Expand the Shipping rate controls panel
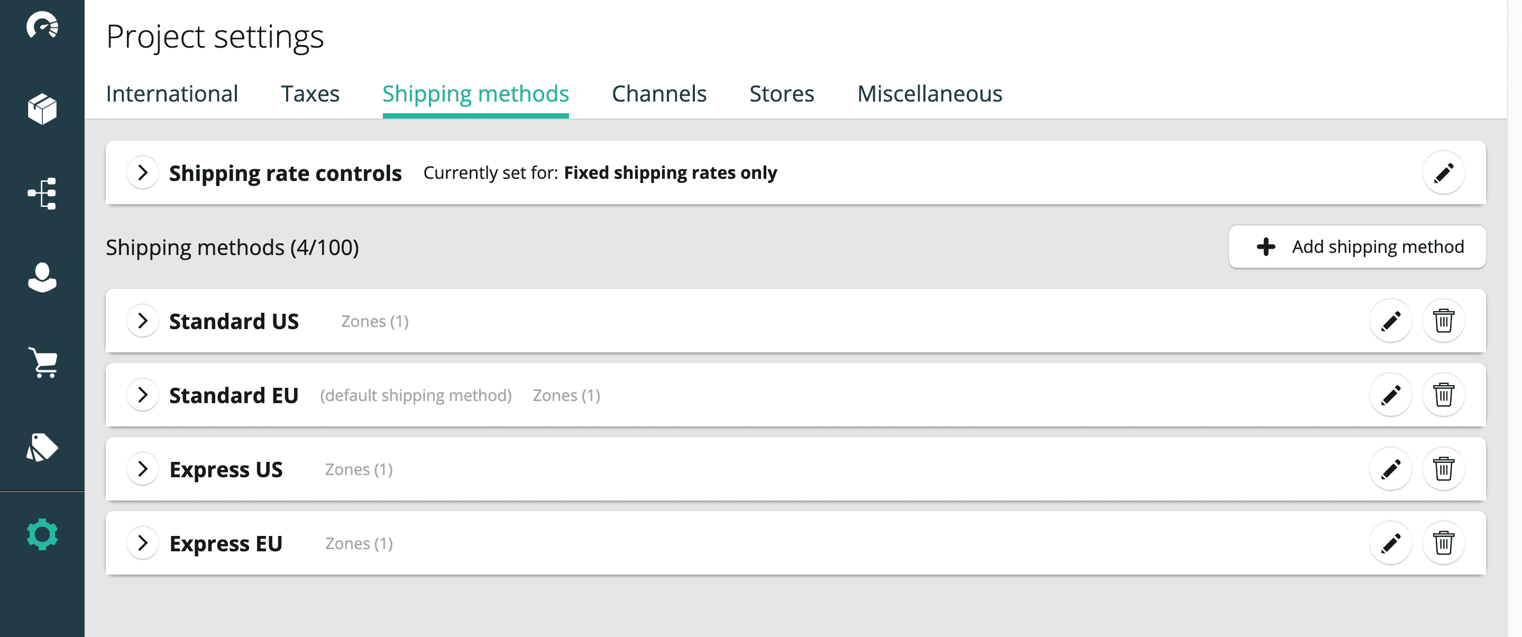This screenshot has height=637, width=1522. (142, 172)
